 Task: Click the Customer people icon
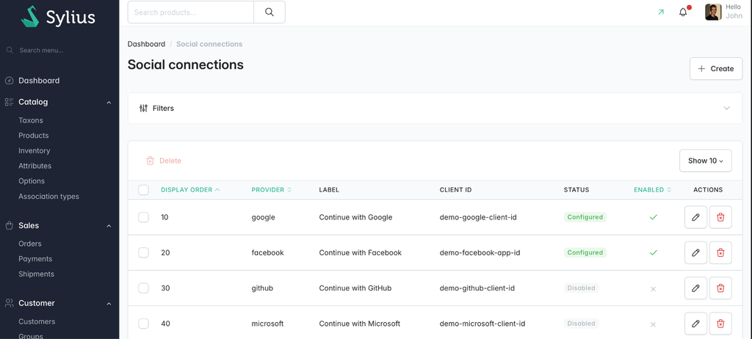point(9,303)
